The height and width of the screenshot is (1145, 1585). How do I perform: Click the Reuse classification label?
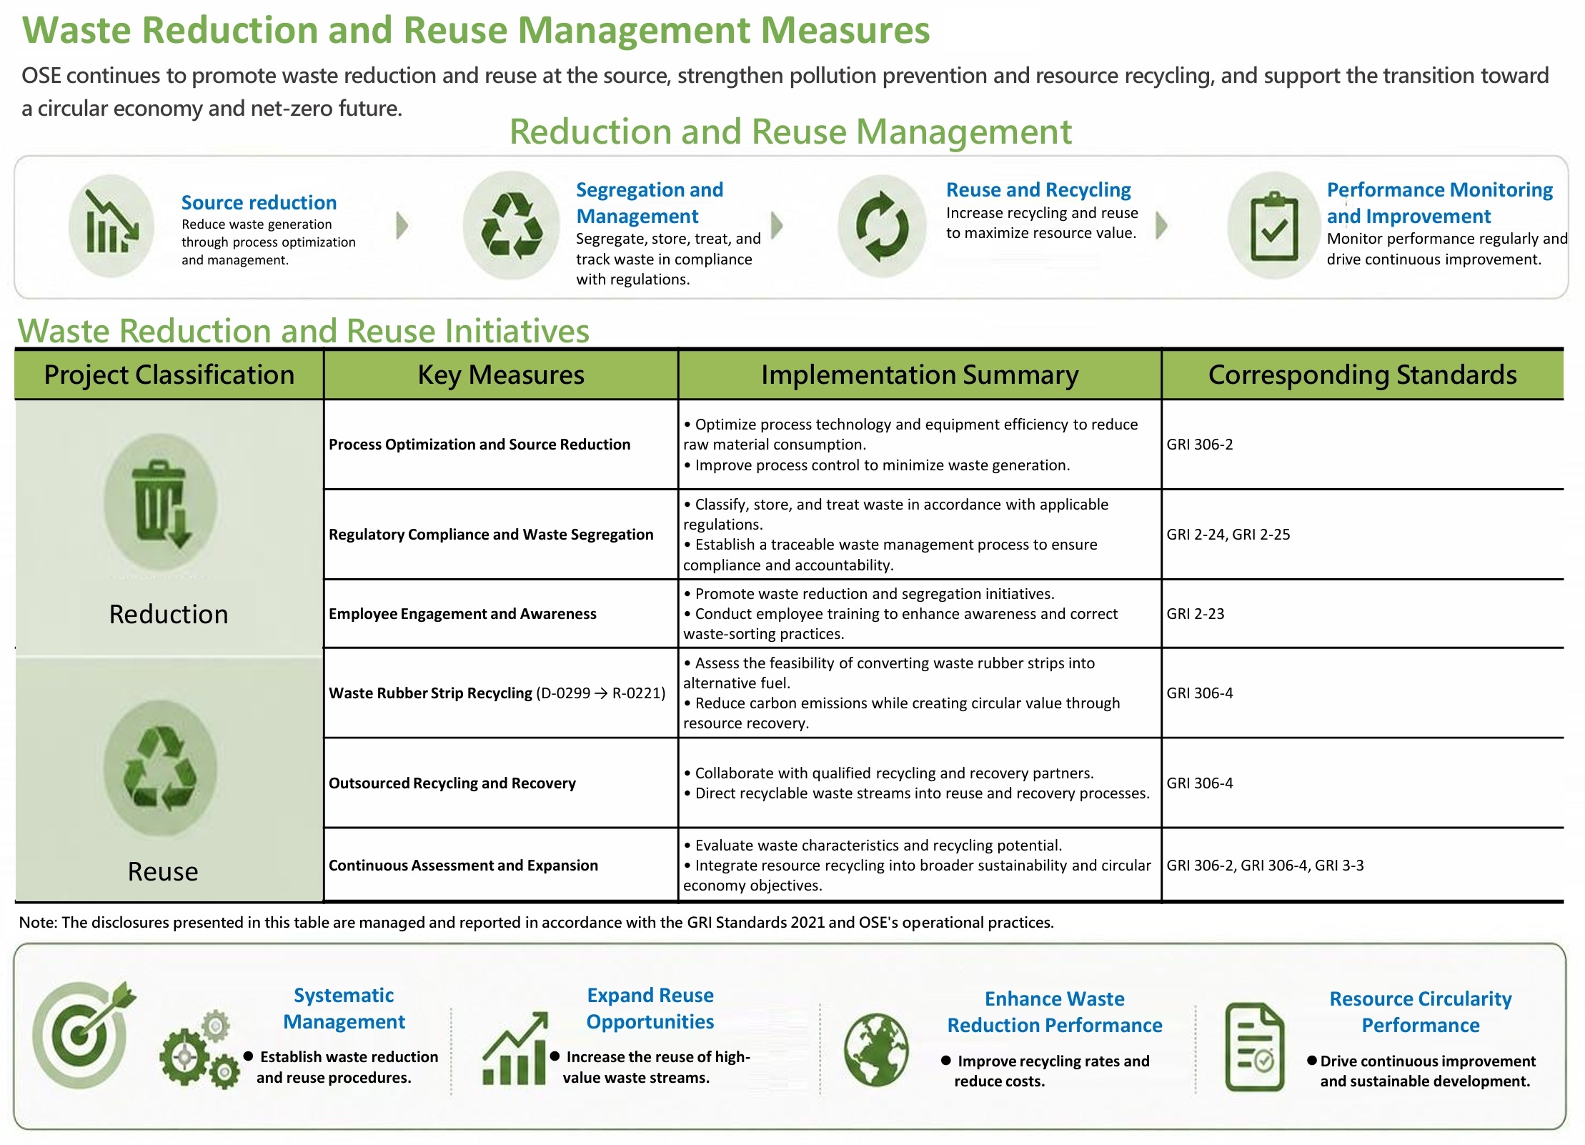point(163,872)
